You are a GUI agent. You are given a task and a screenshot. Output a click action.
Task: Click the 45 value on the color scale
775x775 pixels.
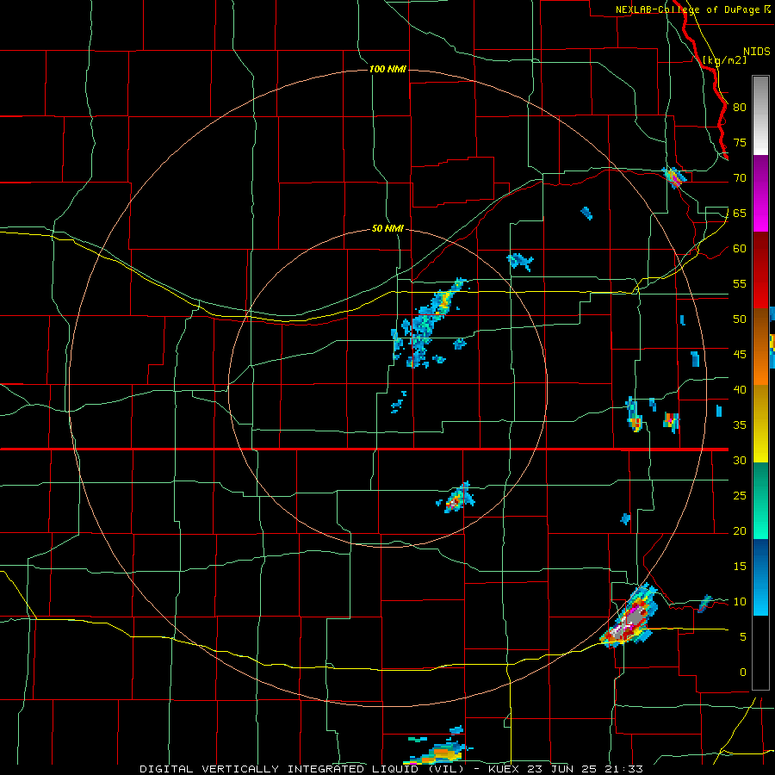pos(740,355)
